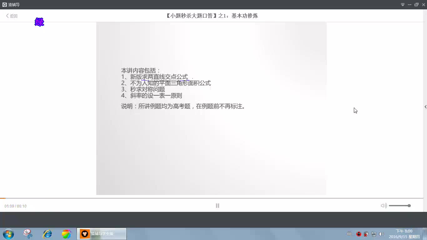Click the 猿辅导 app logo icon in title bar
The image size is (427, 240).
tap(5, 5)
